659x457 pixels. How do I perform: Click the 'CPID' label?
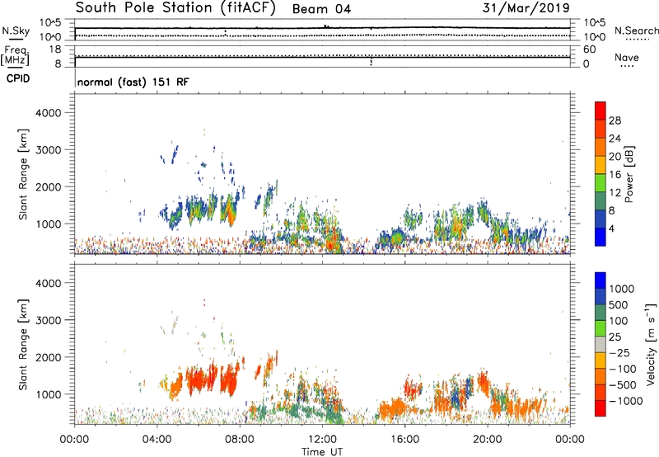[x=17, y=78]
